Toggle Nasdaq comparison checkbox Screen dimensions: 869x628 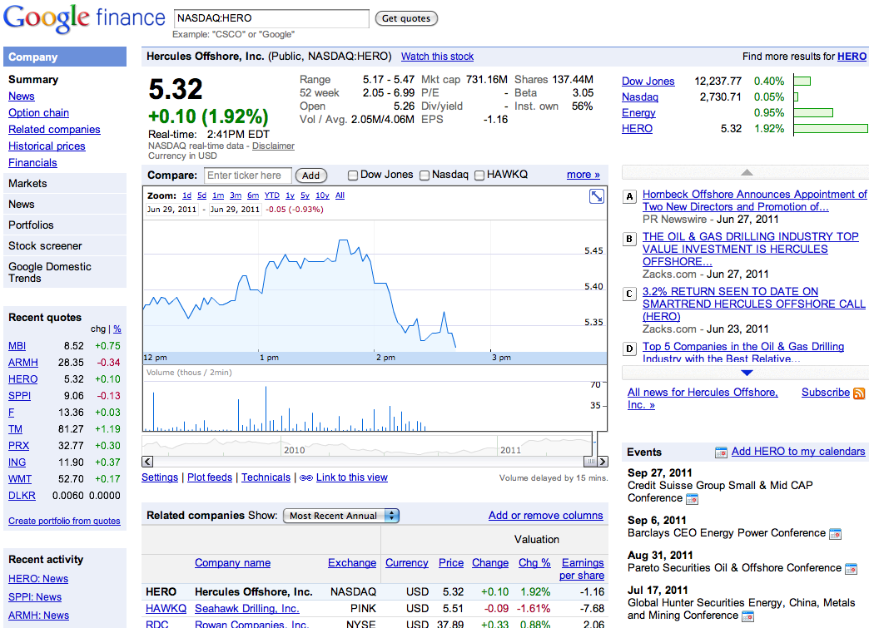[425, 176]
